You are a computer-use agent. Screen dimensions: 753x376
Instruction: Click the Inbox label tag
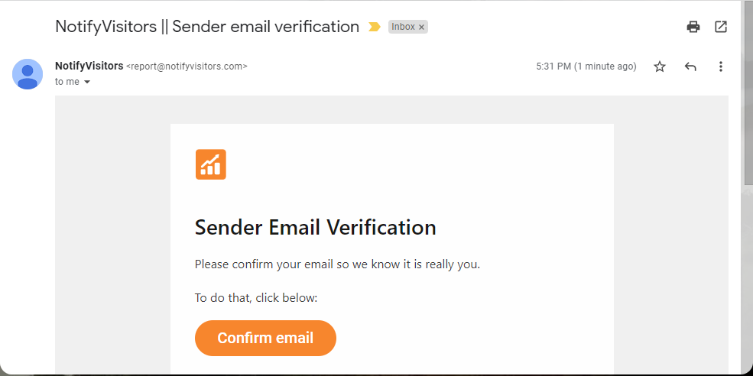(403, 27)
